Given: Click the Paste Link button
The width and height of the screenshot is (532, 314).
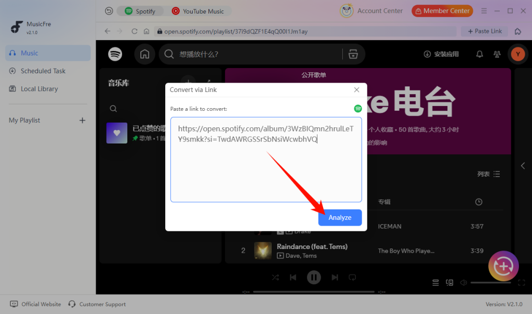Looking at the screenshot, I should click(x=485, y=31).
